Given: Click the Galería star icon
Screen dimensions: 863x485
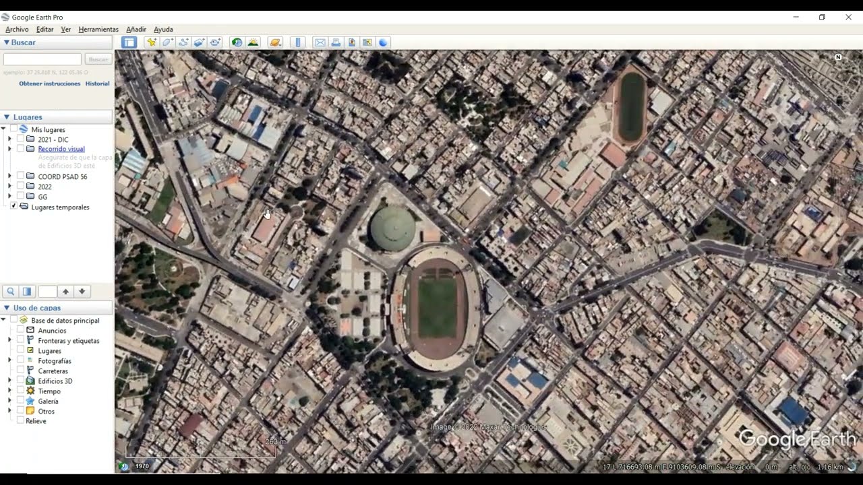Looking at the screenshot, I should tap(30, 401).
